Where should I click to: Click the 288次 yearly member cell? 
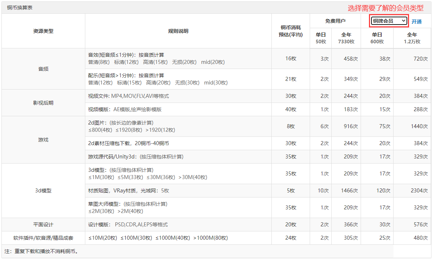coord(412,109)
